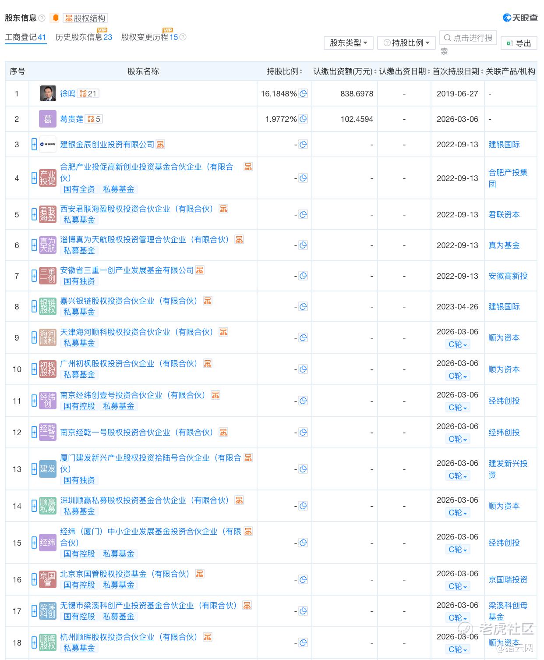Click the 点击进行搜索 search field
This screenshot has height=660, width=544.
[x=468, y=38]
